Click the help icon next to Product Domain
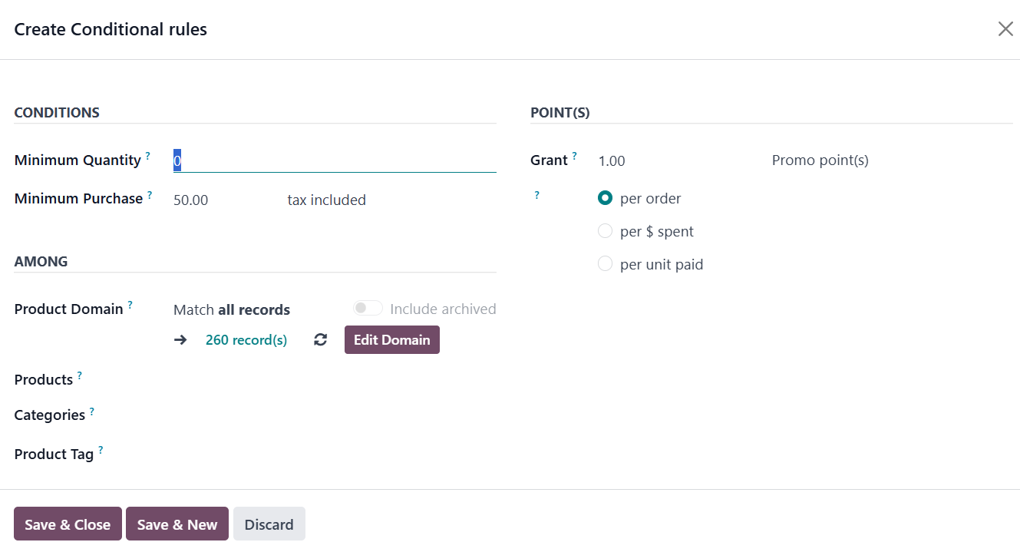This screenshot has height=552, width=1020. (130, 305)
